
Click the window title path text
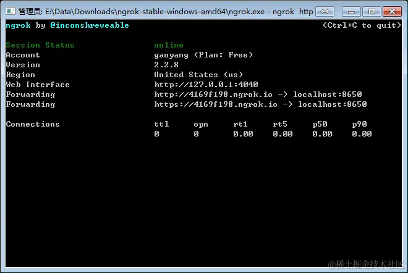point(166,12)
